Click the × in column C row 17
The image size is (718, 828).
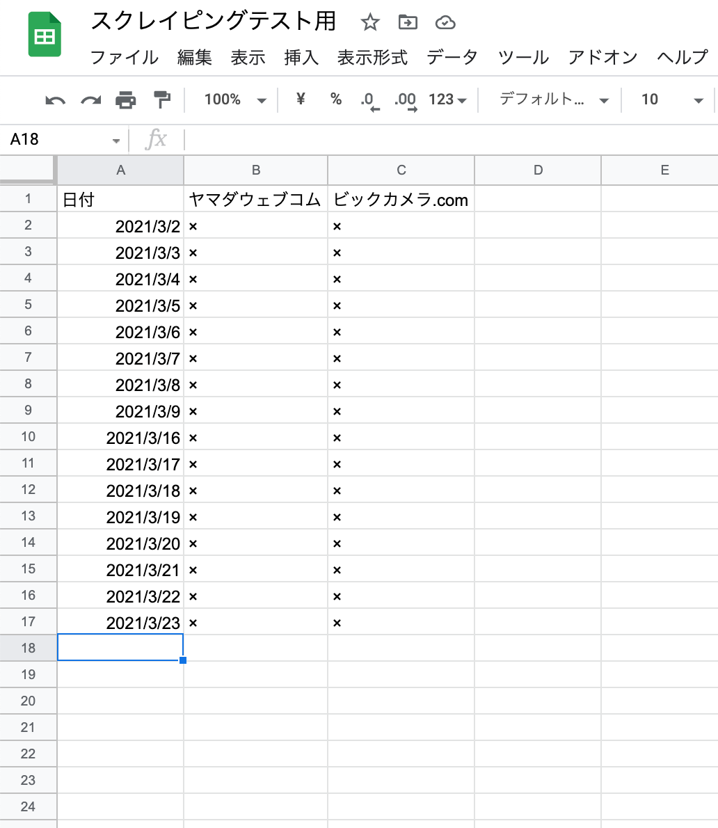pos(337,623)
